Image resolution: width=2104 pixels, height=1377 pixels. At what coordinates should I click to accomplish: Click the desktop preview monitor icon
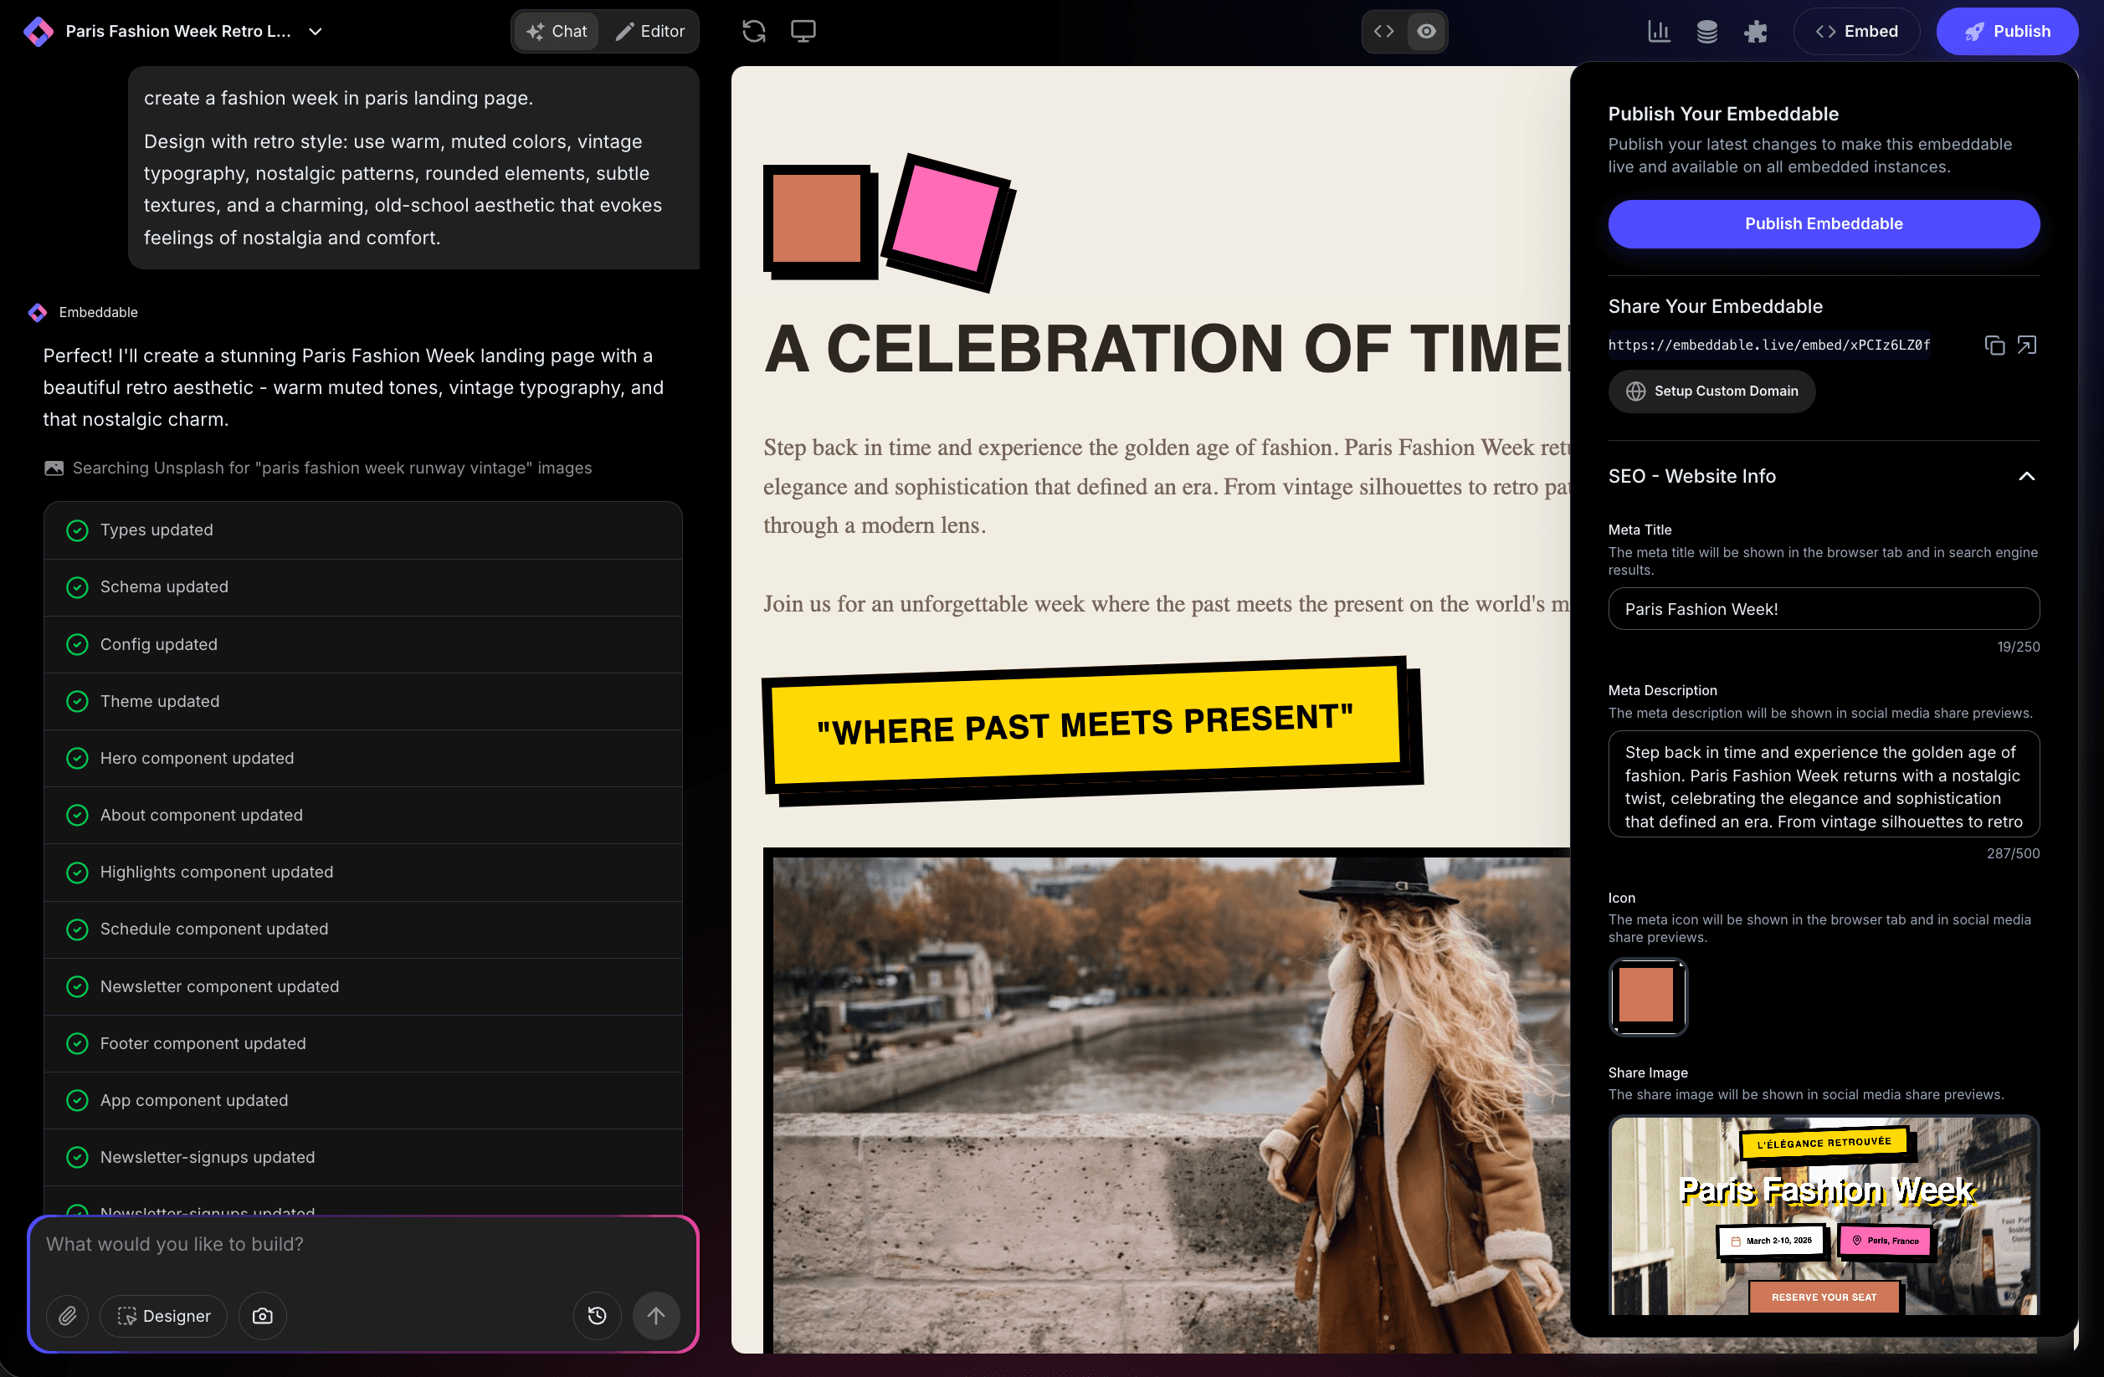pyautogui.click(x=803, y=31)
